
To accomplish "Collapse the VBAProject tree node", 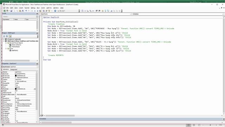I will (4, 41).
